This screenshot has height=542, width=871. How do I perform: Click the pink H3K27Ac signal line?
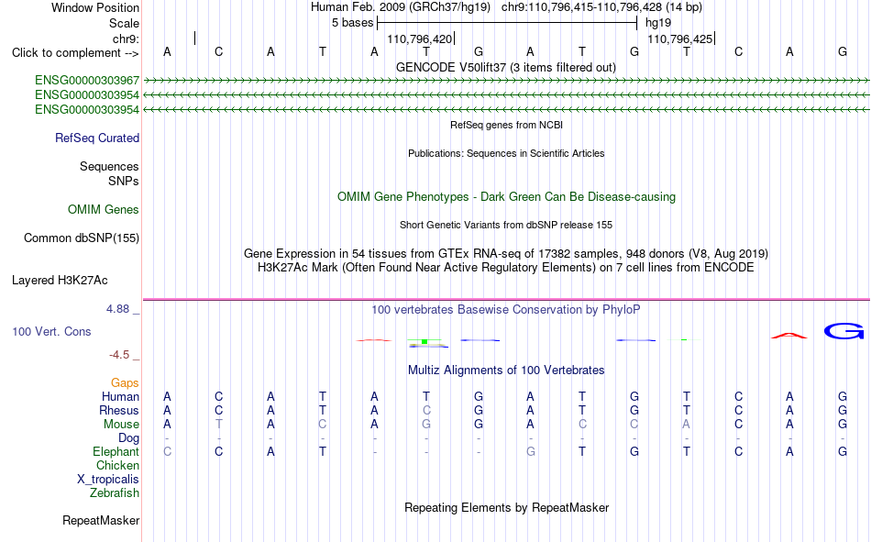pos(507,300)
